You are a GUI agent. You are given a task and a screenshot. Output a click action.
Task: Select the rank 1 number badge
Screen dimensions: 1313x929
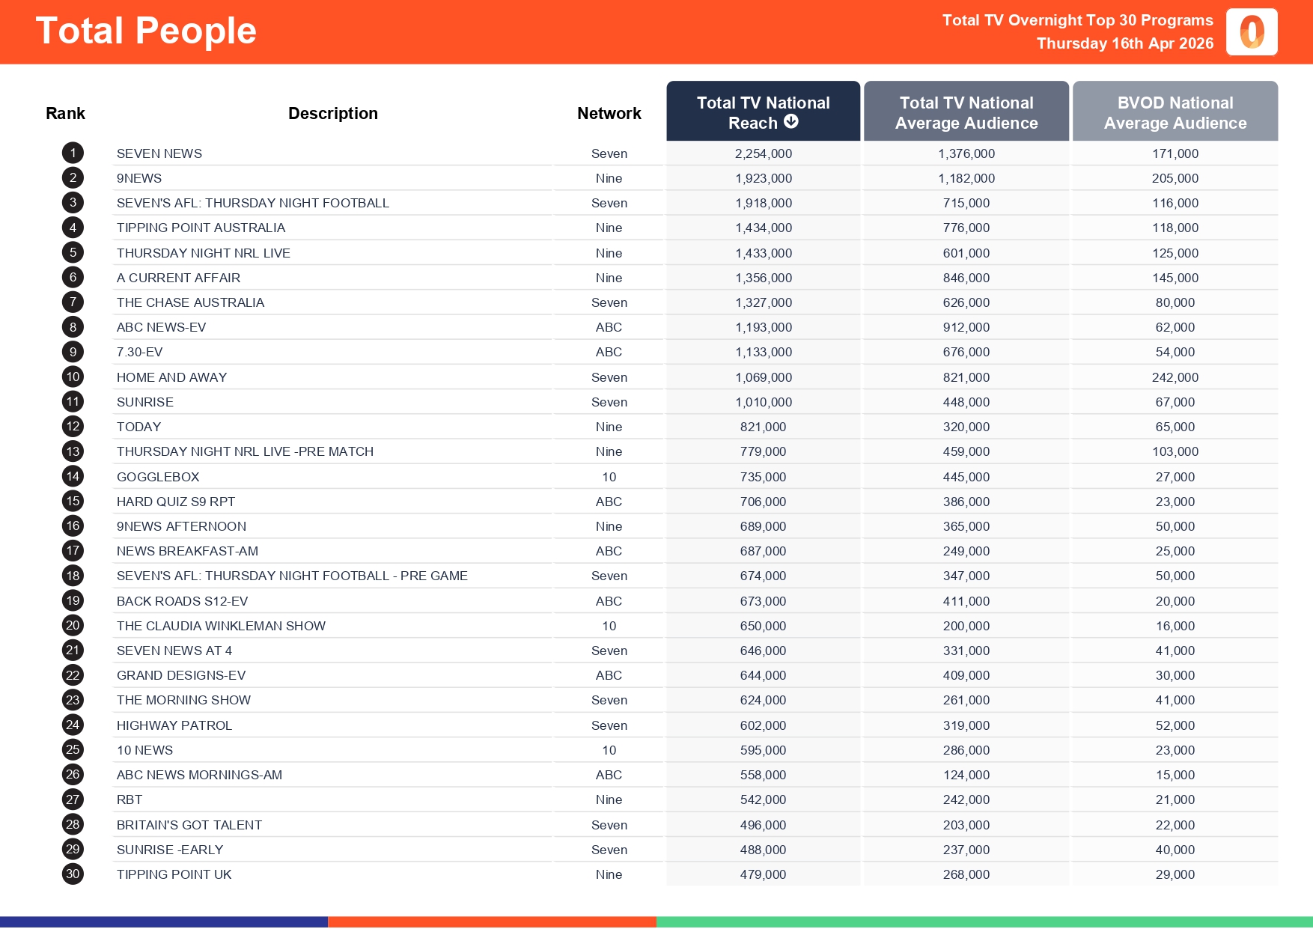(x=73, y=153)
